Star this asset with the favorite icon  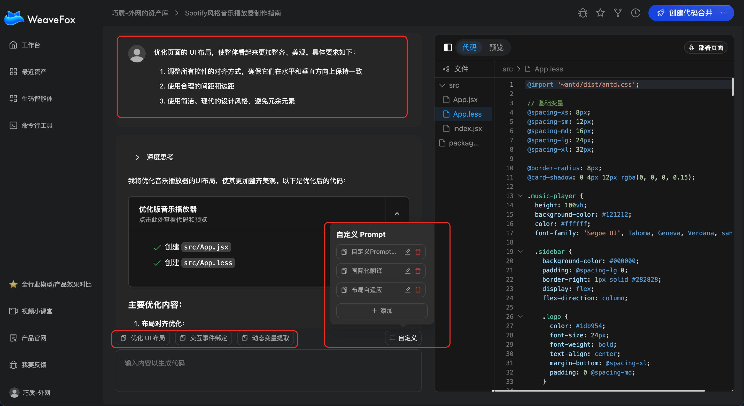(x=600, y=13)
